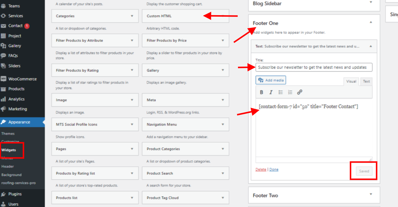
Task: Open the roofing-services-pro submenu item
Action: tap(18, 183)
